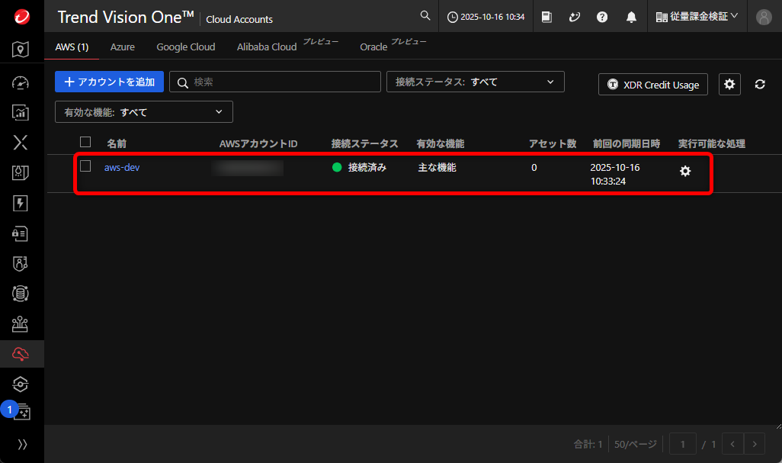Image resolution: width=782 pixels, height=463 pixels.
Task: Click the XDR Credit Usage button
Action: point(653,85)
